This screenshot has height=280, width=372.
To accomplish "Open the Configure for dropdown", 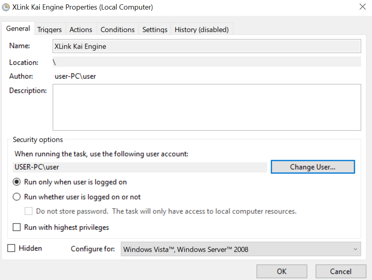I will [x=241, y=249].
